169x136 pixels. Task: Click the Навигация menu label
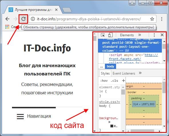pos(39,116)
